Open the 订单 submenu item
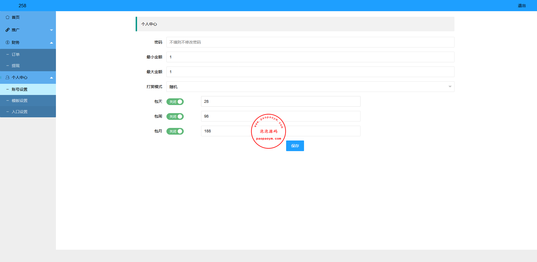This screenshot has height=262, width=537. click(x=16, y=54)
